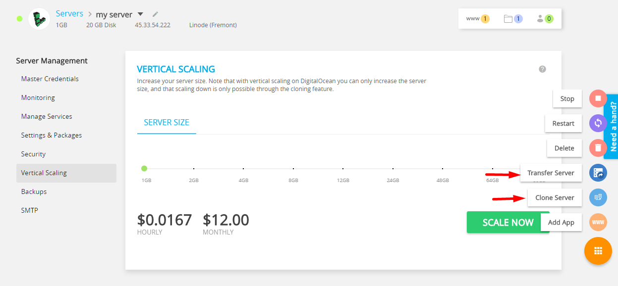Screen dimensions: 618x286
Task: Set server size slider to 8GB
Action: pos(293,169)
